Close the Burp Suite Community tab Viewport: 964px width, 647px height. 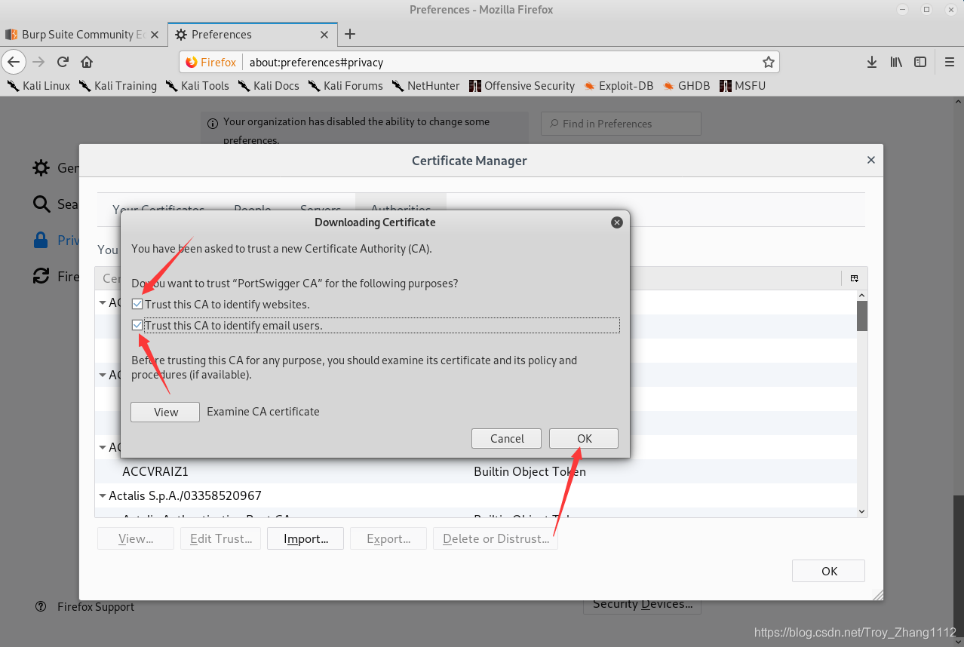tap(155, 35)
